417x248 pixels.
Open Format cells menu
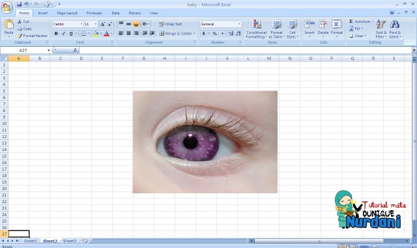coord(337,29)
